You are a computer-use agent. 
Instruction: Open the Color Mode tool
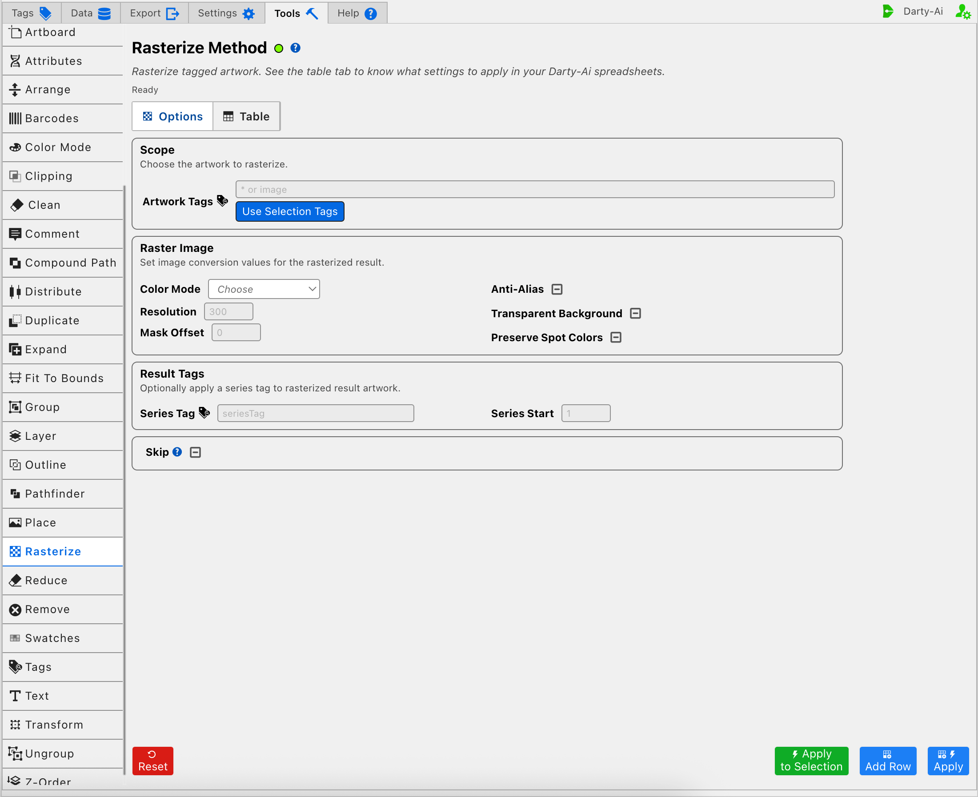point(63,147)
